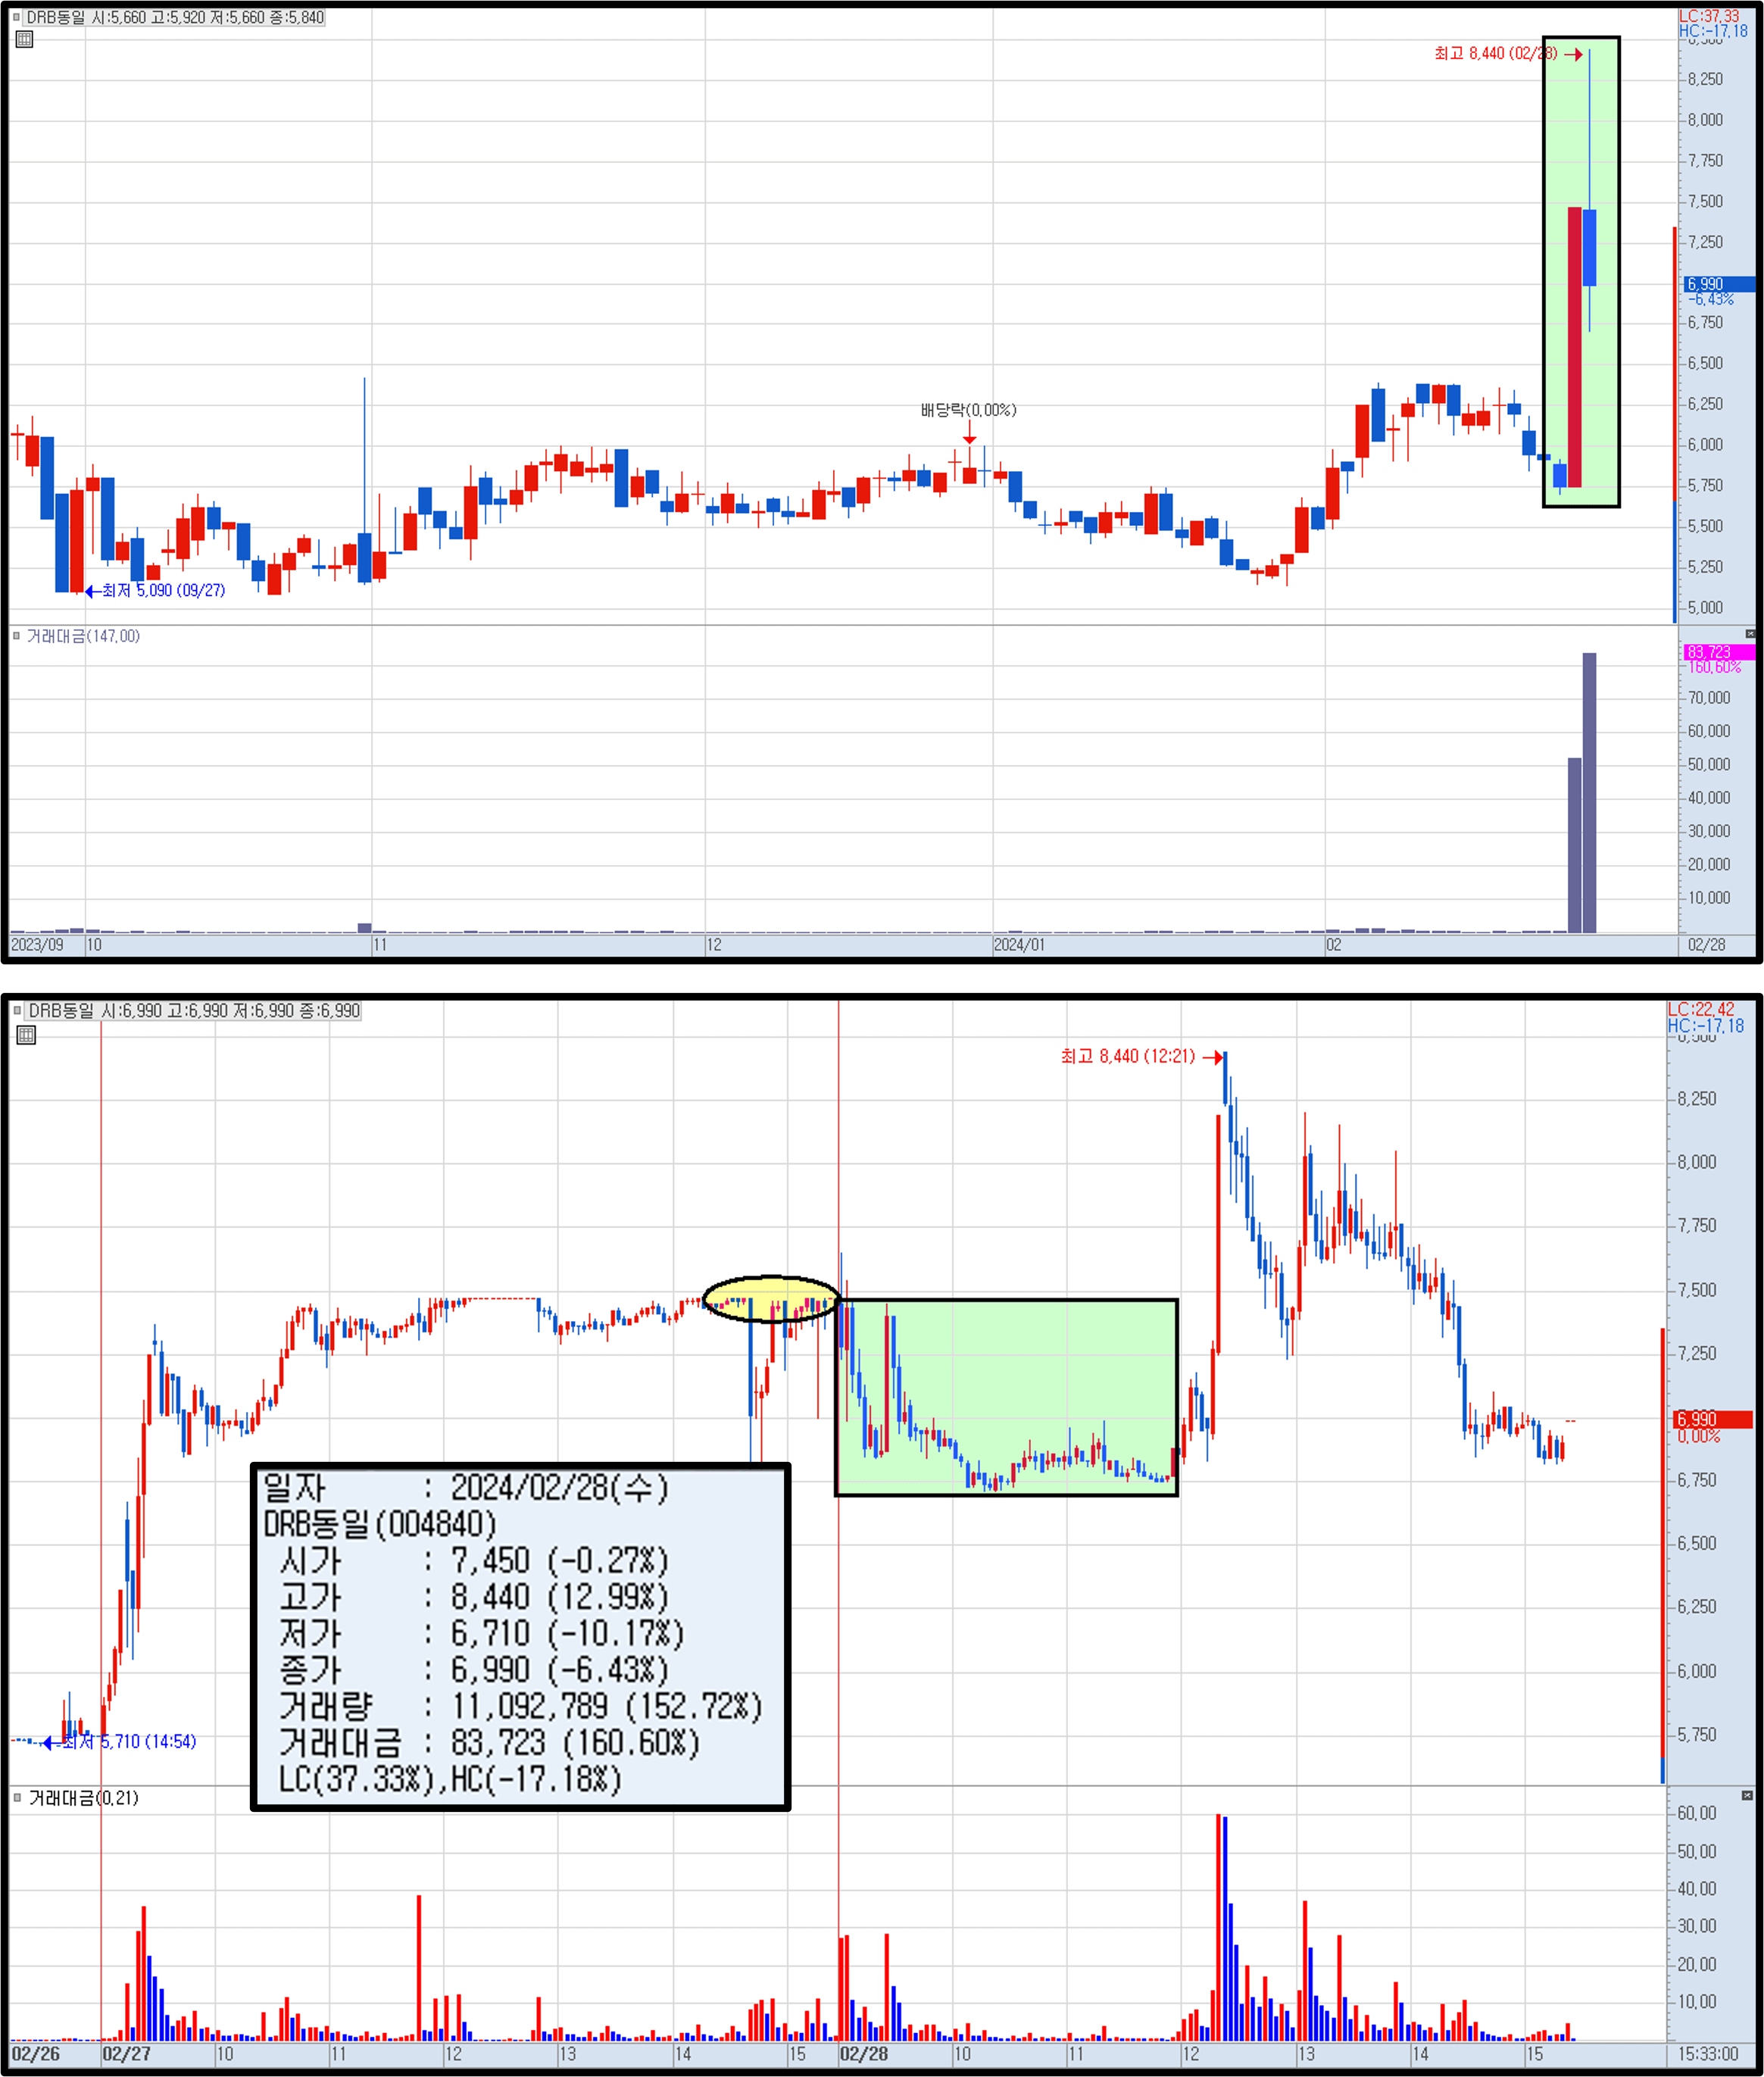Click the 최고 8,440 (02/28) high label

[1495, 53]
